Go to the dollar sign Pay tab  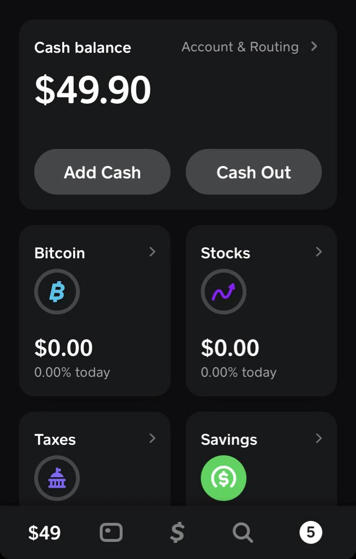(177, 532)
